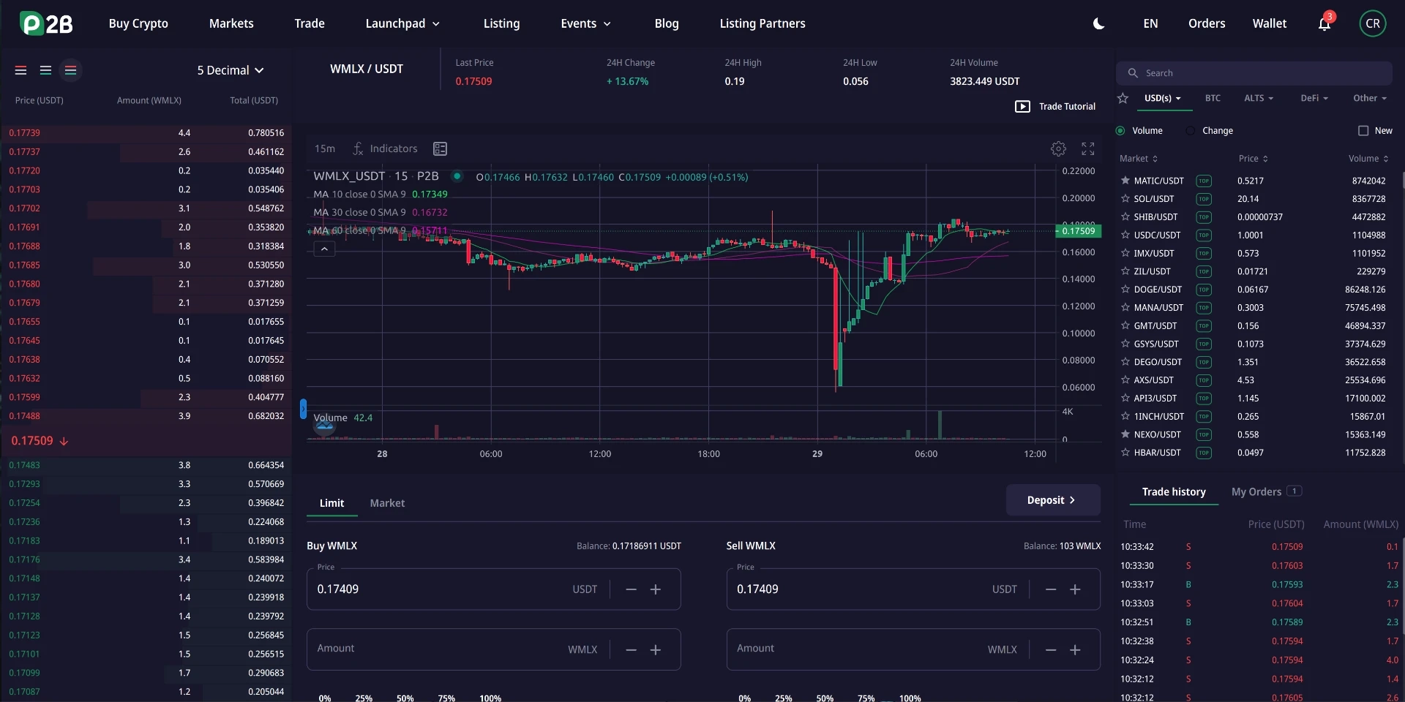The height and width of the screenshot is (702, 1405).
Task: Collapse the chart legend arrow
Action: tap(324, 249)
